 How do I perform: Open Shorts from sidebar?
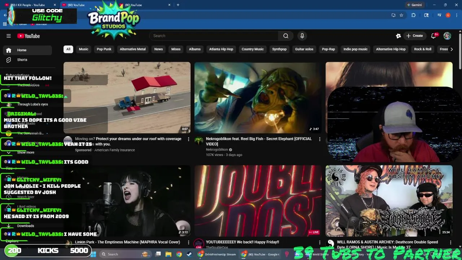[x=22, y=60]
